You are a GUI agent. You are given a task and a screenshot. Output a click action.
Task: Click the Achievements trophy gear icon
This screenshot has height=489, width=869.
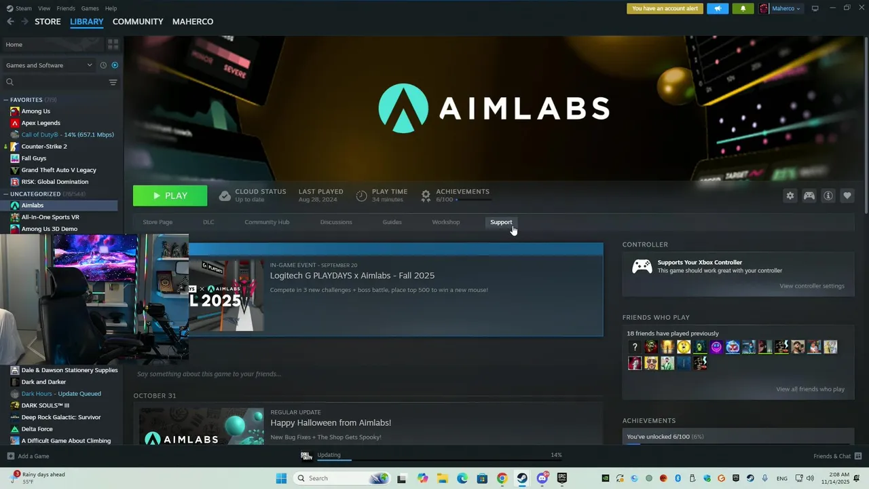point(426,196)
